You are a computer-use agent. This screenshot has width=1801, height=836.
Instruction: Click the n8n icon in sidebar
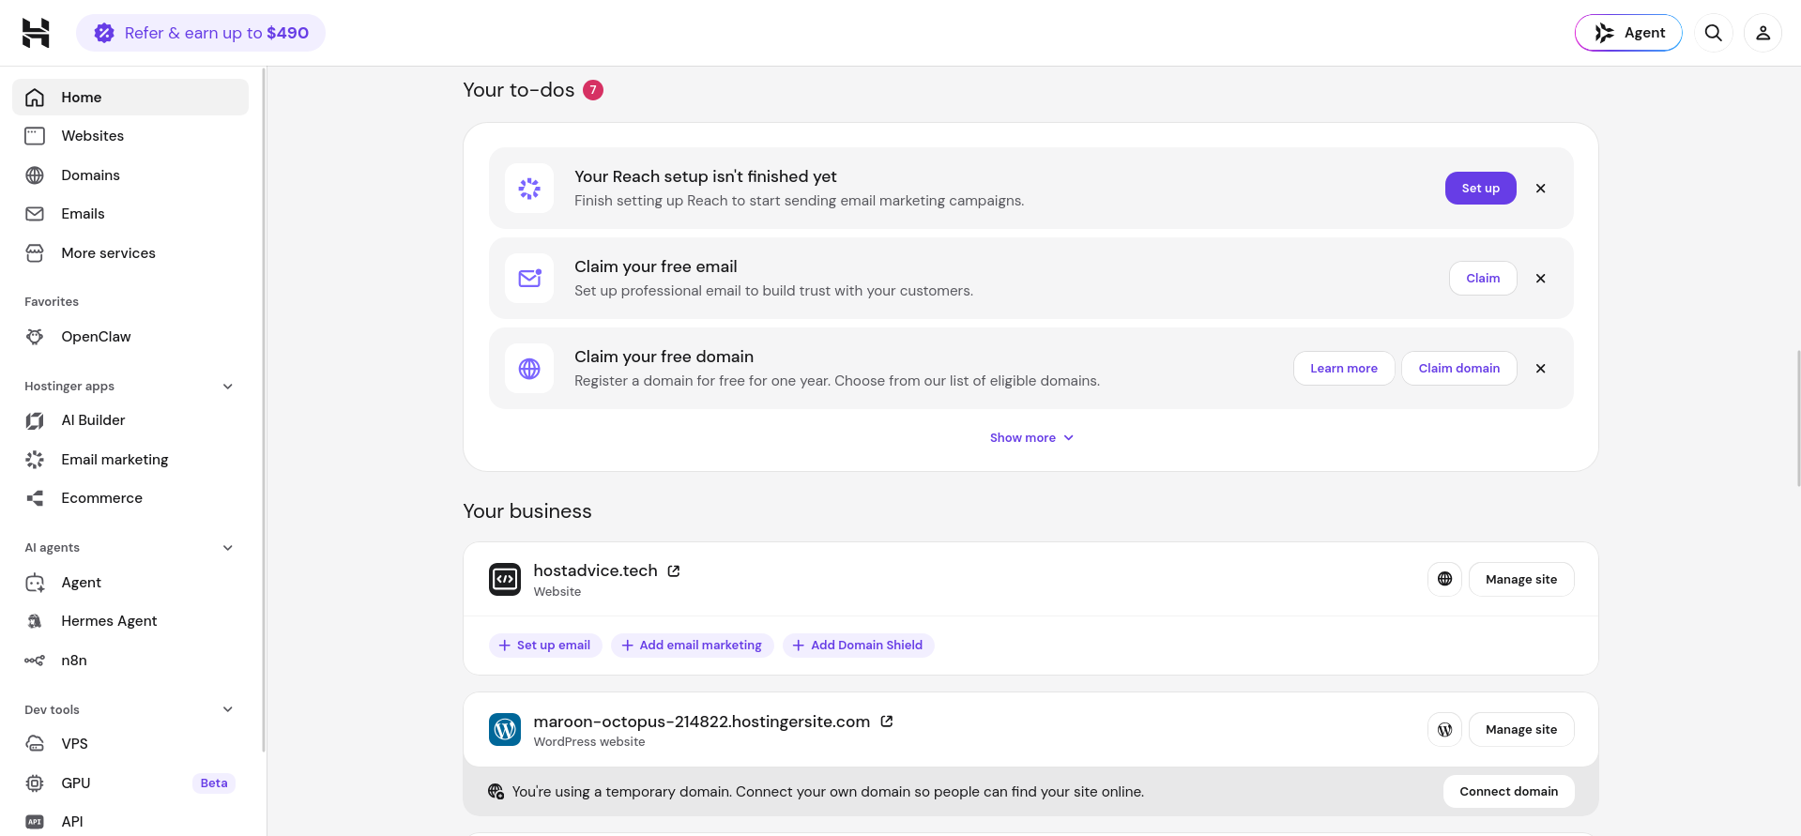click(35, 661)
